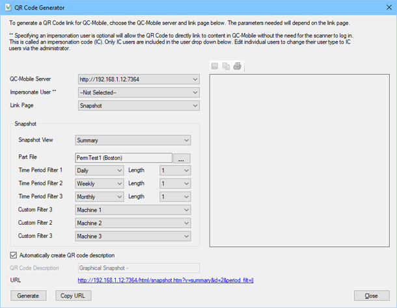The height and width of the screenshot is (308, 397).
Task: Click the Part File text field
Action: [x=124, y=158]
